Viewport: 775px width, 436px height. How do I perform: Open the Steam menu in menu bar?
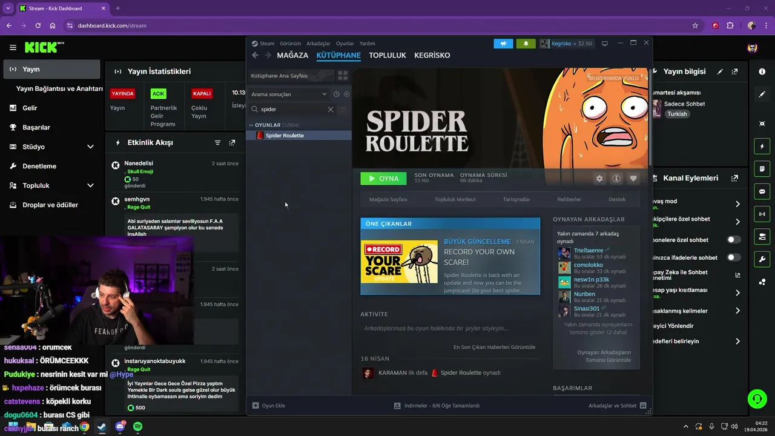tap(267, 44)
